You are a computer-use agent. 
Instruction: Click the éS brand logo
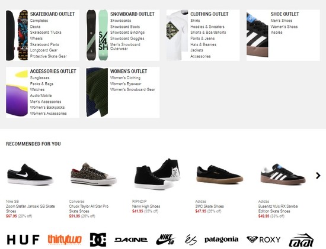(x=191, y=240)
